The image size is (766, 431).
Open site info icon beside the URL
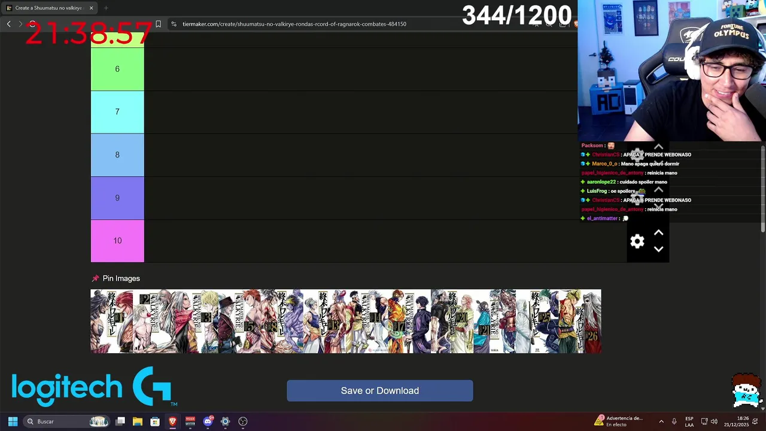point(174,24)
